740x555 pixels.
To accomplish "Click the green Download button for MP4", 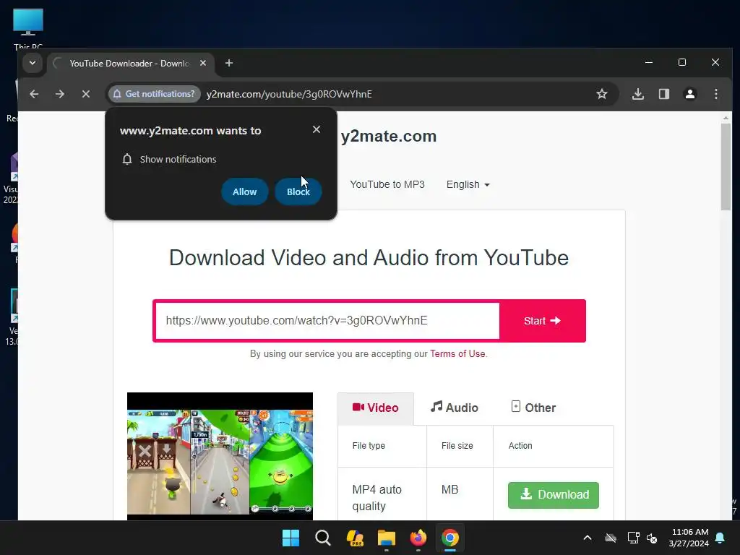I will pyautogui.click(x=553, y=494).
